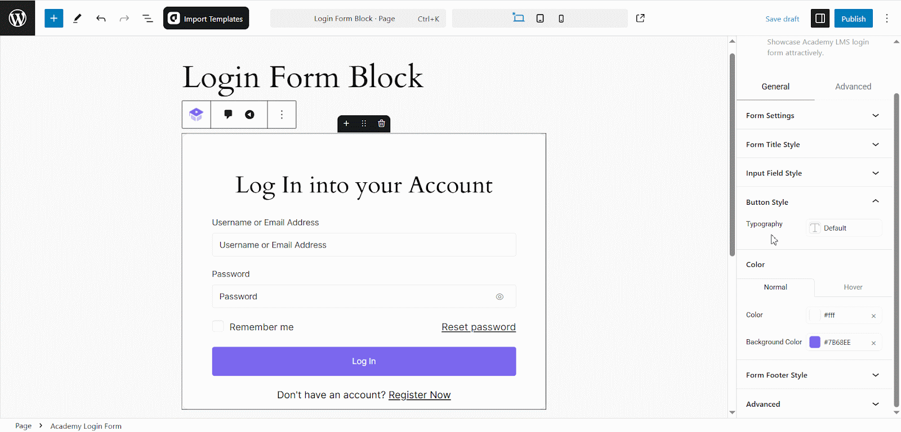The width and height of the screenshot is (901, 432).
Task: Pick the purple Background Color swatch
Action: 815,342
